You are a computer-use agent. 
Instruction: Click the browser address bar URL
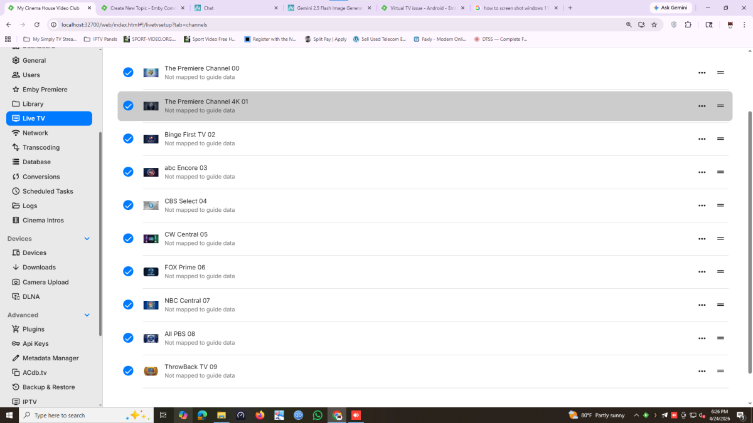135,24
